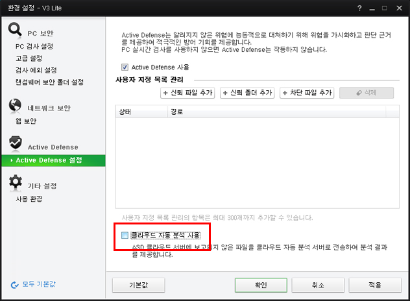Screen dimensions: 410x301
Task: Click the 네트워크 보안 section heading
Action: (49, 108)
